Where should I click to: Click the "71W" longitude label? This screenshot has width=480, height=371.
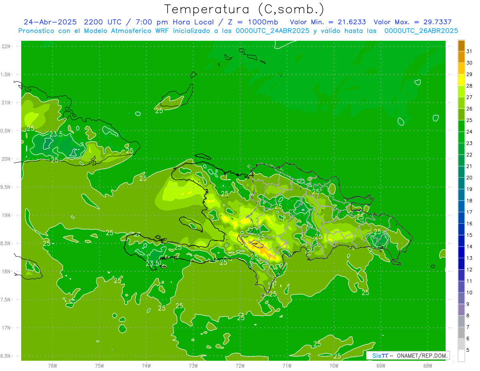(287, 366)
